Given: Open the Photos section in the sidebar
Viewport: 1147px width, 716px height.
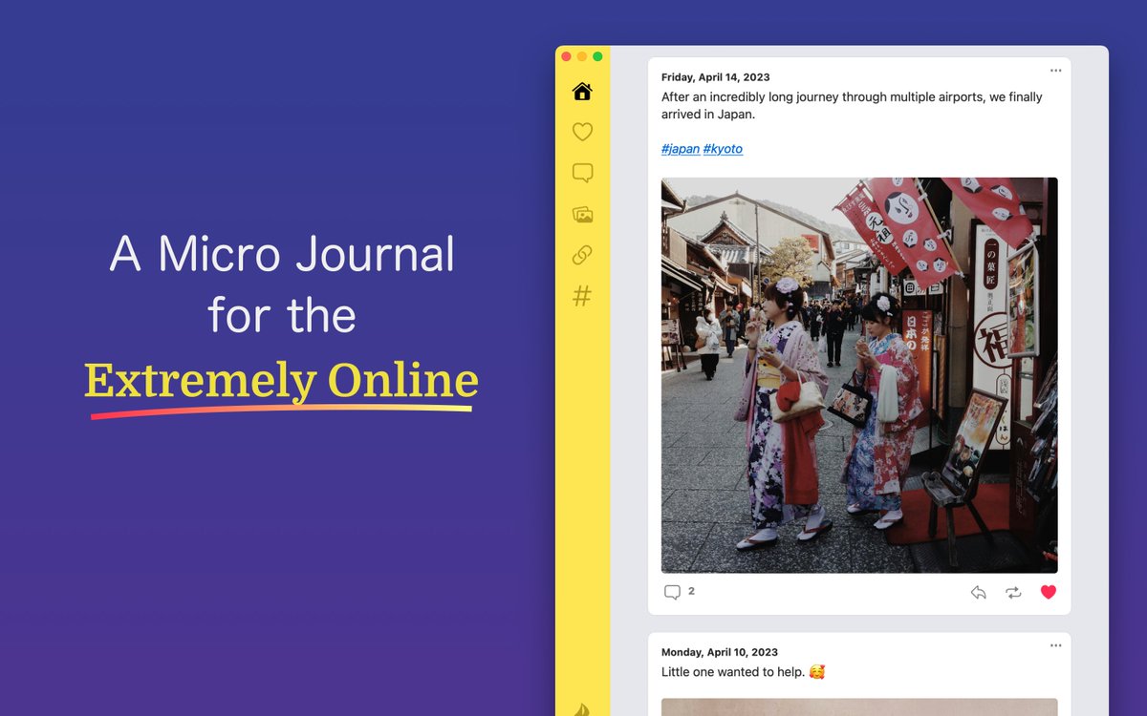Looking at the screenshot, I should point(582,215).
